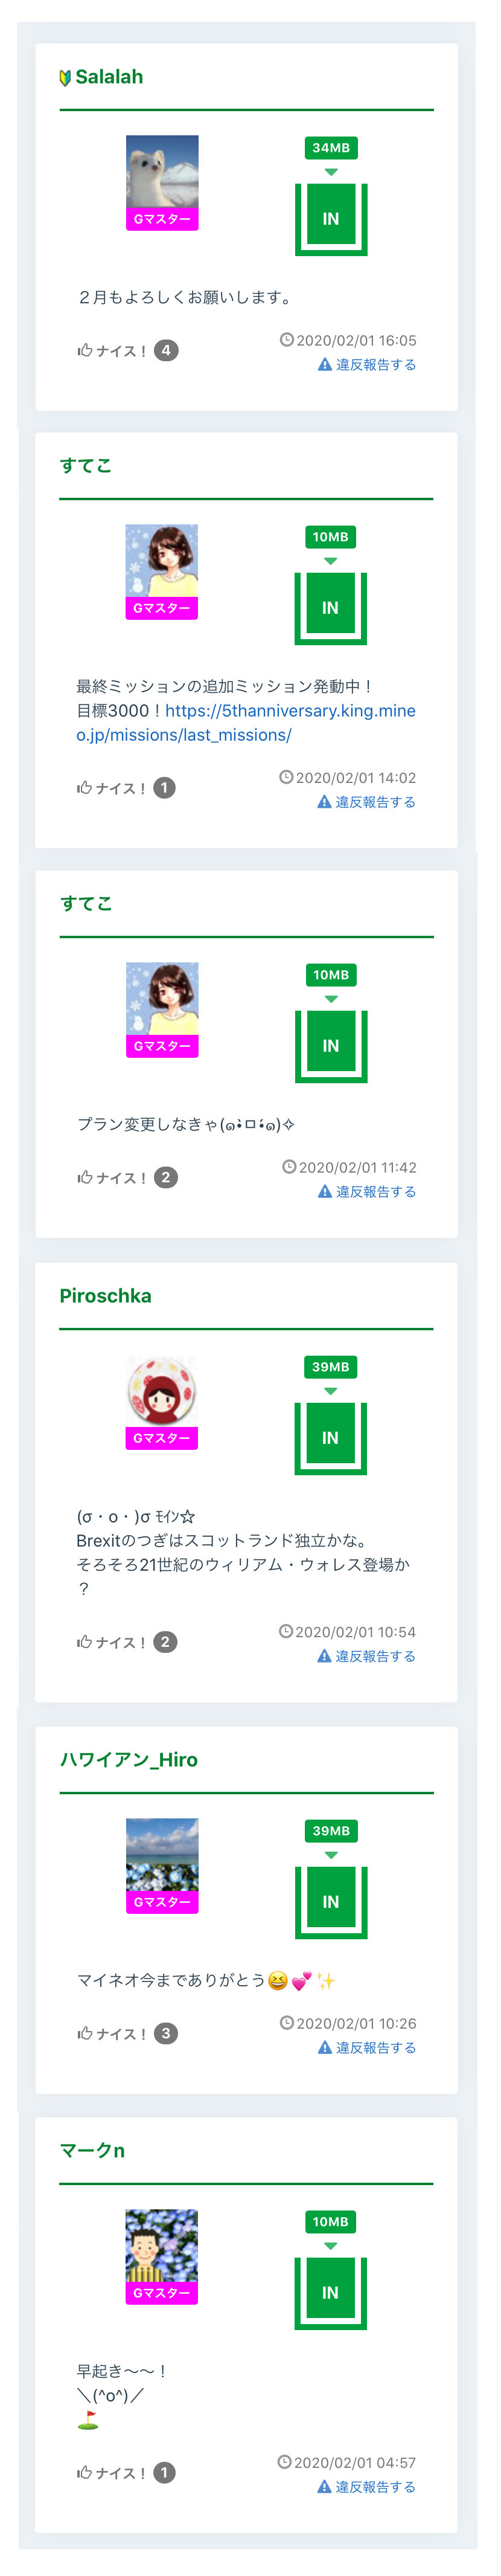Open Piroschka's profile from the username

pos(105,1295)
